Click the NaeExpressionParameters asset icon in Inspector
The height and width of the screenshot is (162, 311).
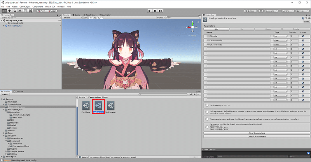205,20
